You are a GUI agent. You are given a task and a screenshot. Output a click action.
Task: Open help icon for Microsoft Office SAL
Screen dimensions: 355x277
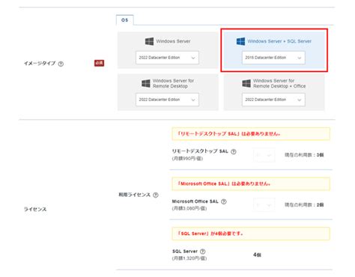pos(224,201)
